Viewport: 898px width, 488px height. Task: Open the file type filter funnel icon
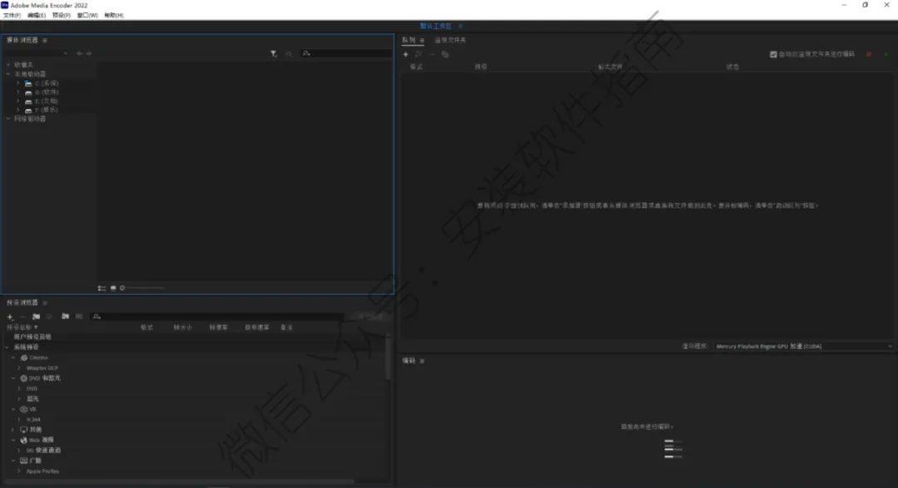click(x=274, y=53)
